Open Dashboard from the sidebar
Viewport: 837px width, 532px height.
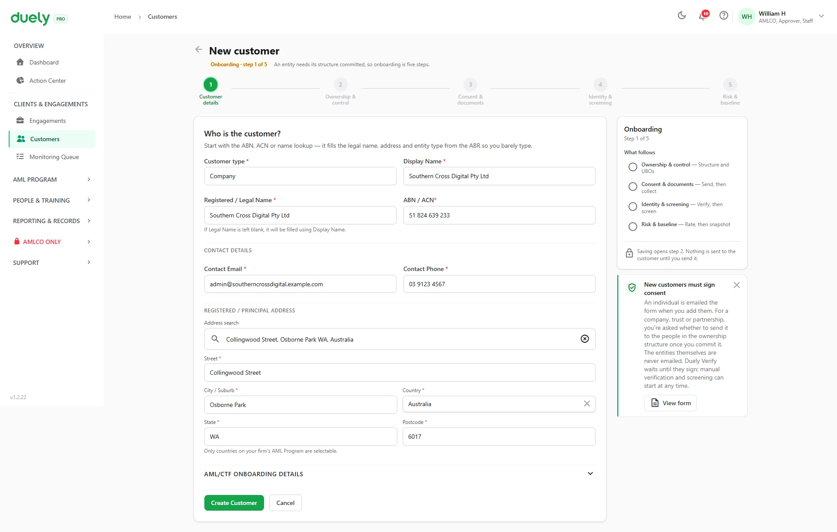52,62
